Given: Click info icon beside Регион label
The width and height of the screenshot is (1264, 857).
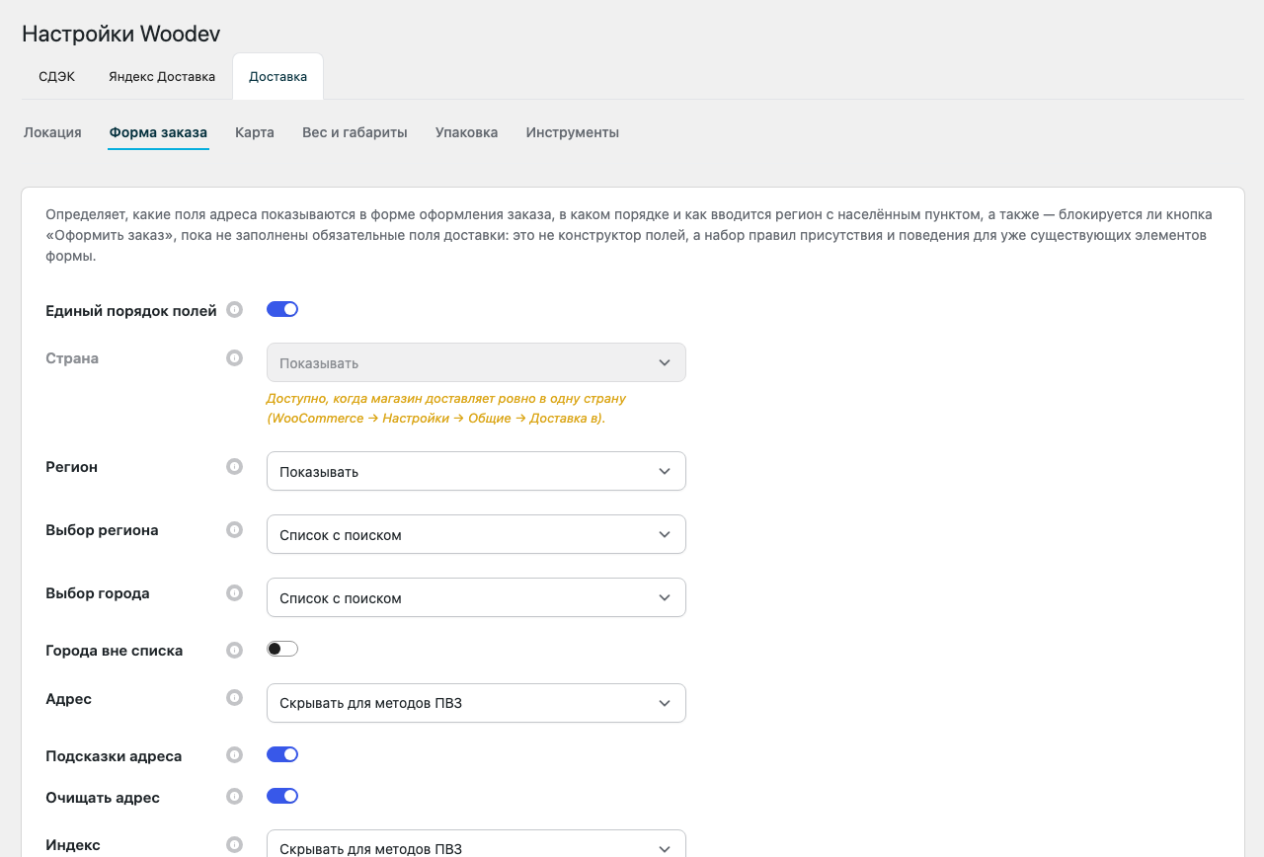Looking at the screenshot, I should pyautogui.click(x=234, y=467).
